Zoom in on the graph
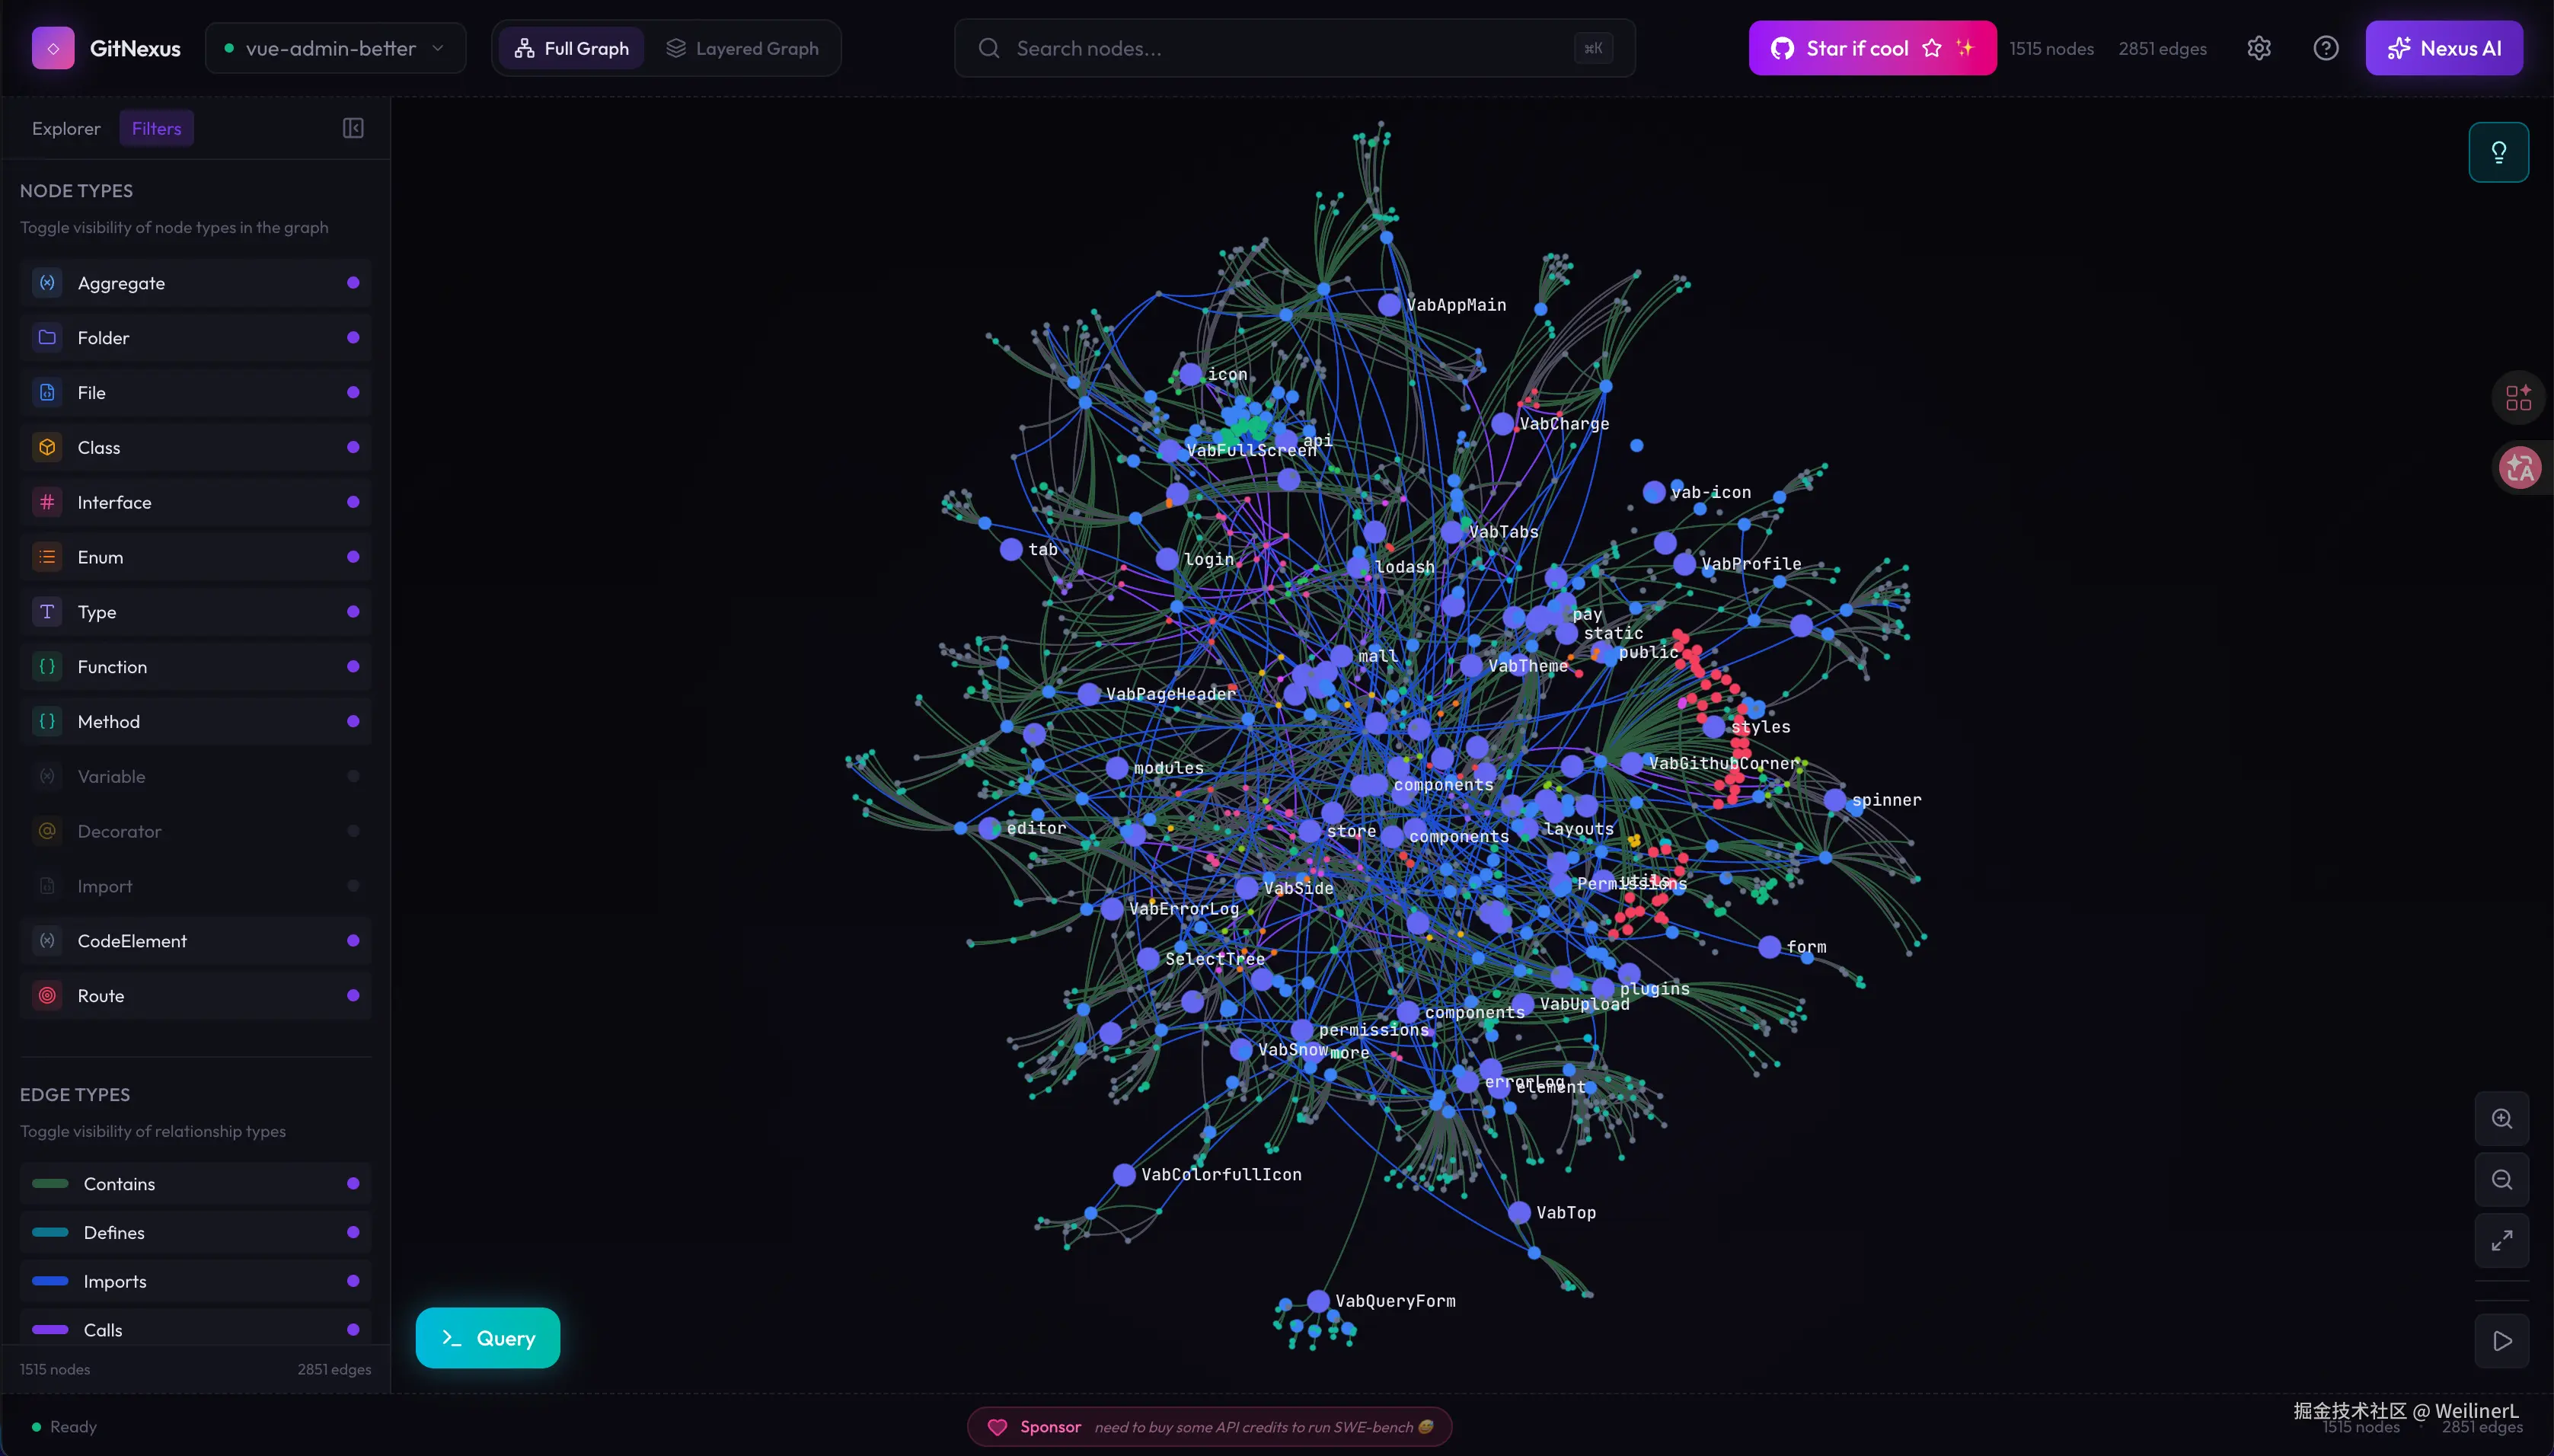The width and height of the screenshot is (2554, 1456). pos(2501,1119)
